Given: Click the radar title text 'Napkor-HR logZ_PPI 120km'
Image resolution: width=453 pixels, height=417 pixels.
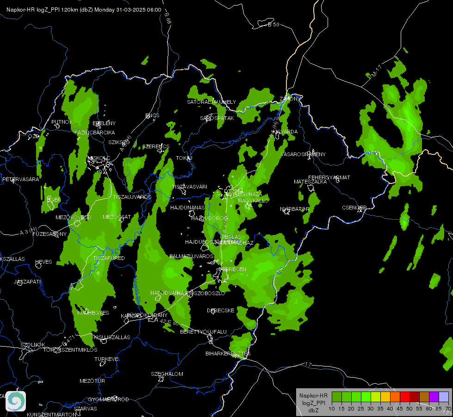Looking at the screenshot, I should click(42, 10).
